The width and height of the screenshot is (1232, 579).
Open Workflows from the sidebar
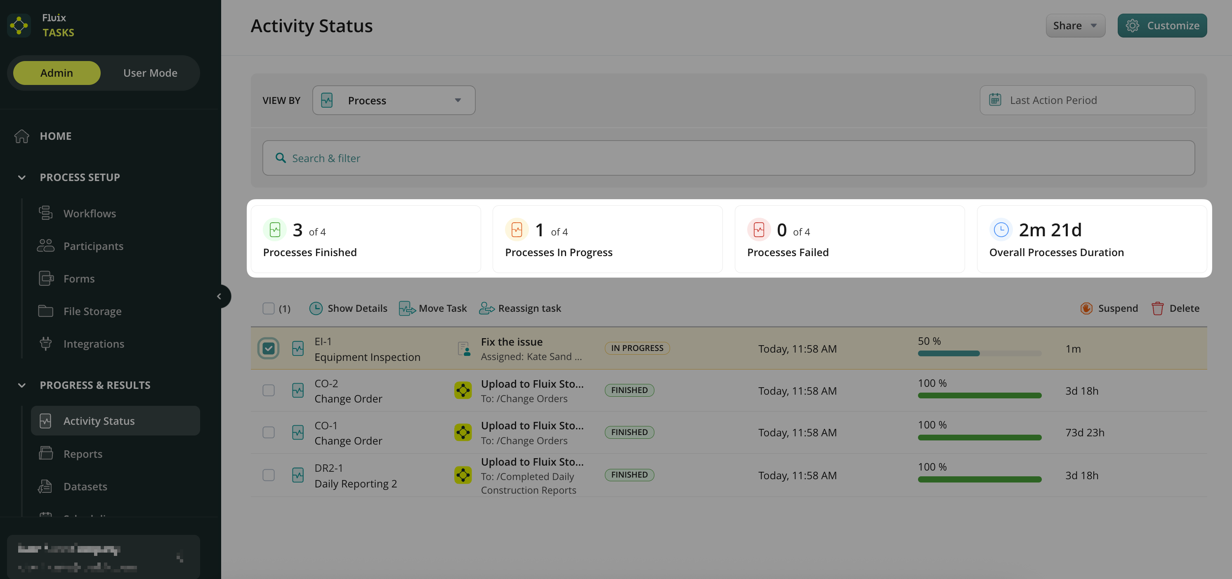pyautogui.click(x=90, y=214)
